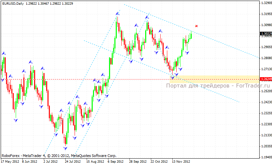Select the down fractal arrow at July low

(x=65, y=148)
